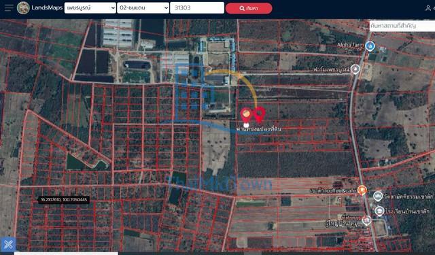Click the red search button
The height and width of the screenshot is (255, 435).
point(249,8)
